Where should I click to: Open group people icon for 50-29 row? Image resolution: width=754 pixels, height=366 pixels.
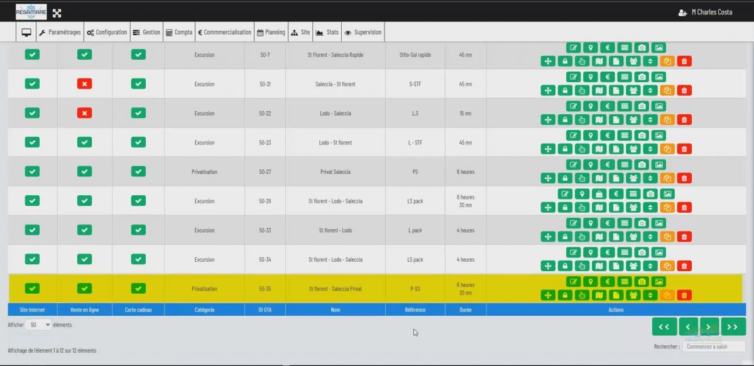pyautogui.click(x=633, y=208)
